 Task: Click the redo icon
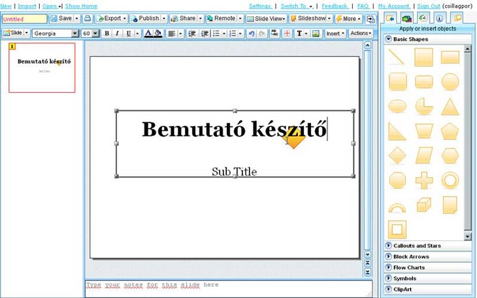(261, 33)
